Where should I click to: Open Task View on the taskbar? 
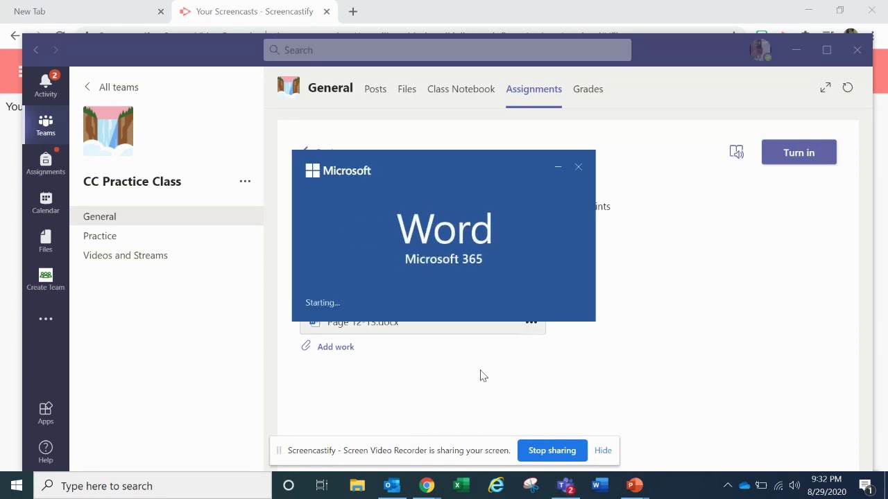[321, 485]
